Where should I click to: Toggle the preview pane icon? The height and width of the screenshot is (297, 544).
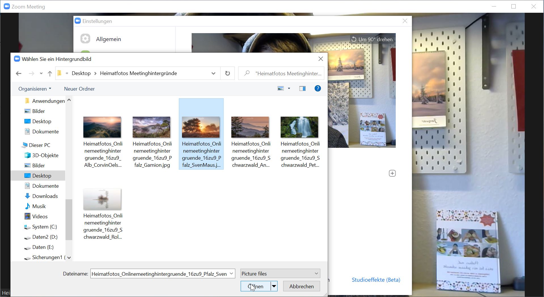coord(302,89)
